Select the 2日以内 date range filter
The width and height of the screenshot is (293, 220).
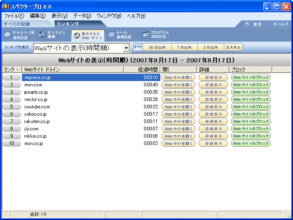211,47
